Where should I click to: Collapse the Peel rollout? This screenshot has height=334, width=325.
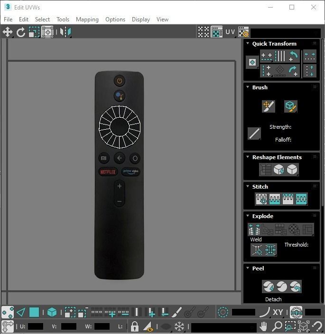[x=248, y=268]
